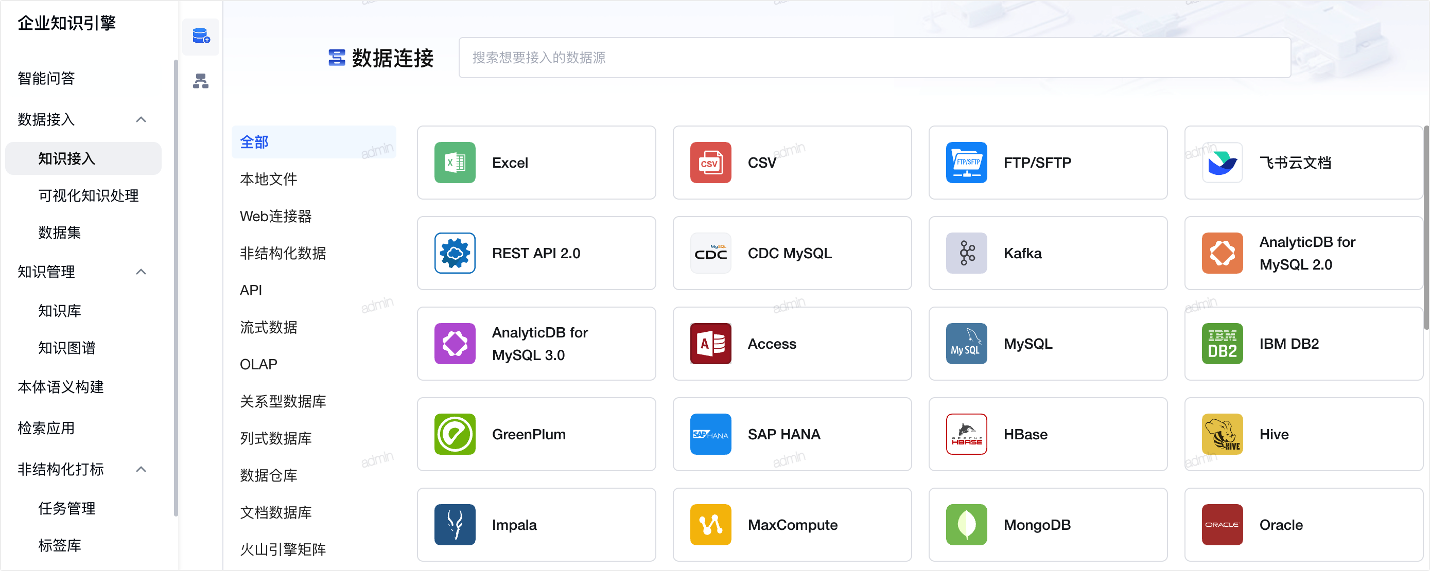Click the red CSV file icon
1430x571 pixels.
coord(710,163)
